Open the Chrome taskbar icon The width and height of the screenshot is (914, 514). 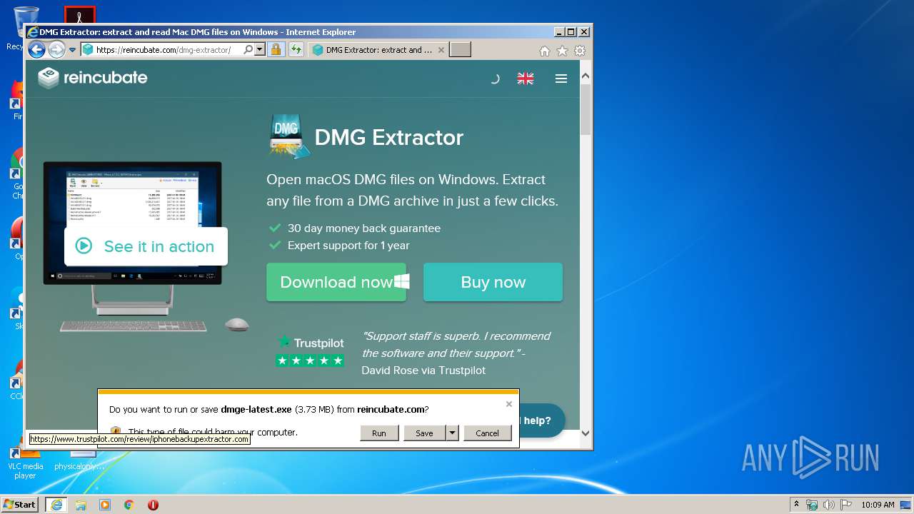[x=129, y=505]
